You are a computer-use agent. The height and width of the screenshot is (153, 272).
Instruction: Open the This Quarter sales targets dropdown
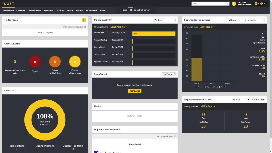tap(169, 74)
